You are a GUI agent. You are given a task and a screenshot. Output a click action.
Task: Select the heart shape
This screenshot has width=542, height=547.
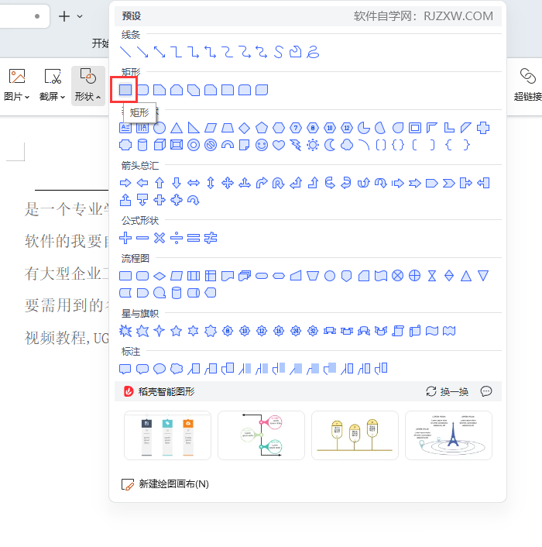(279, 145)
